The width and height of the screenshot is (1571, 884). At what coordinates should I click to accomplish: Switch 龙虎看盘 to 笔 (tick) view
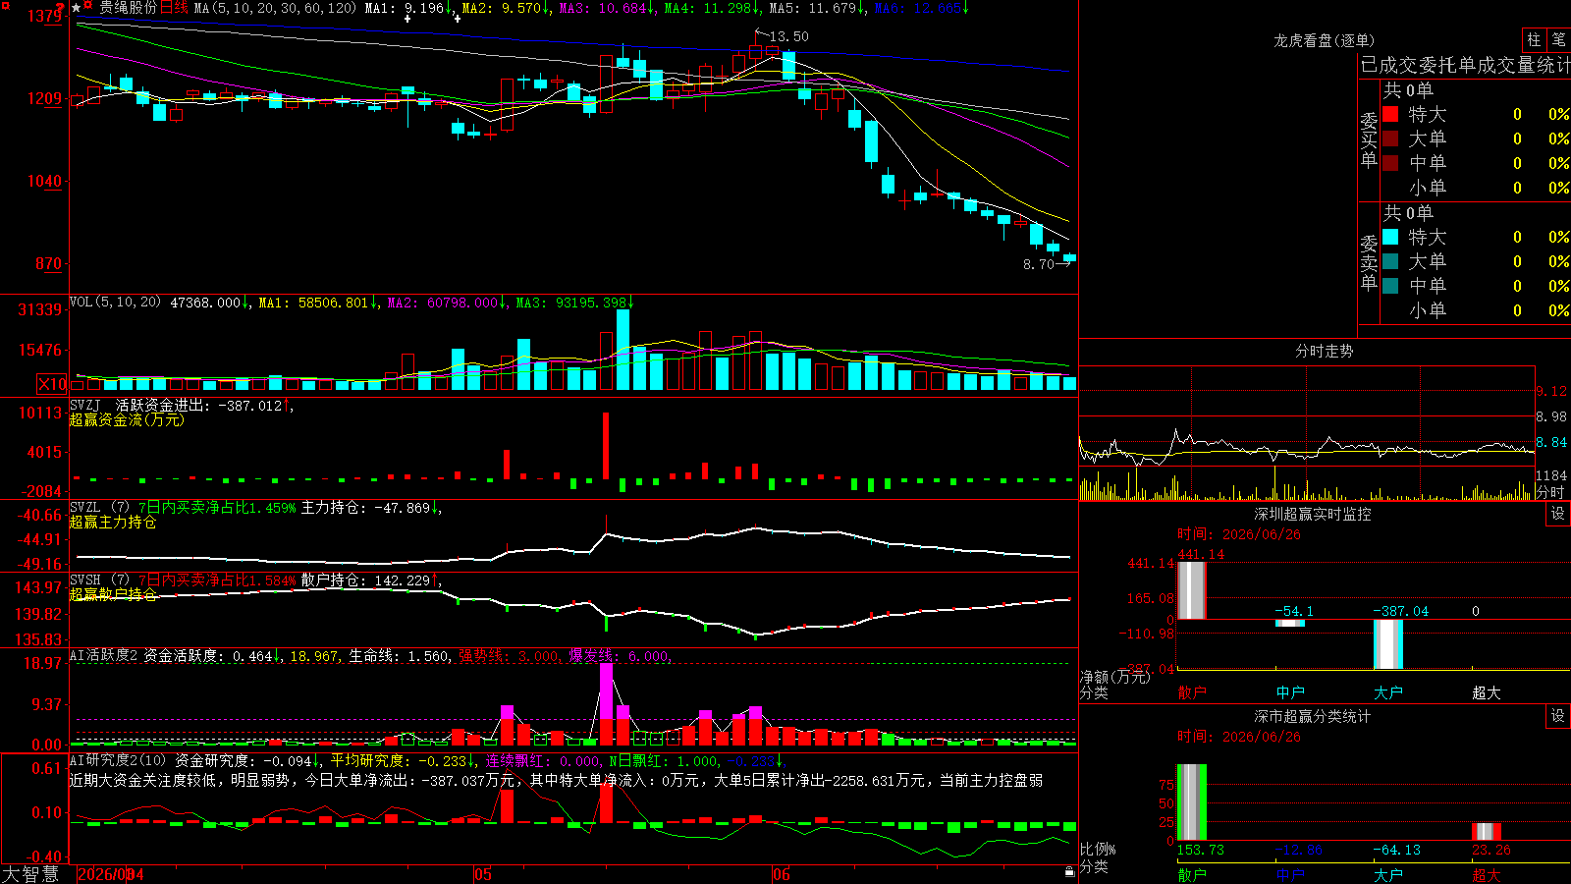click(1558, 40)
